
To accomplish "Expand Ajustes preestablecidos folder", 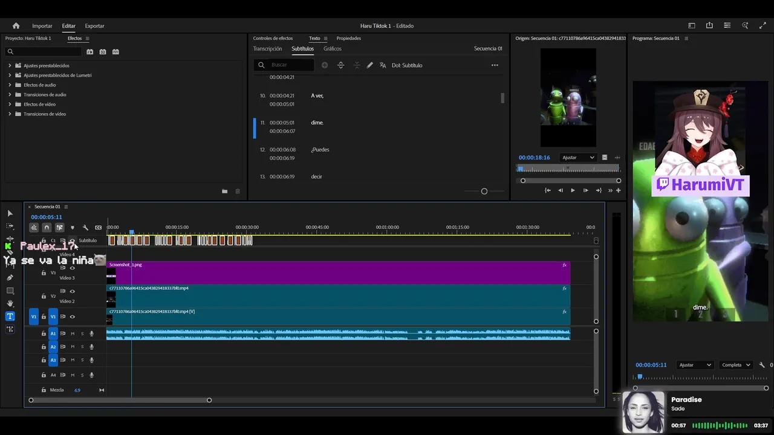I will coord(10,66).
